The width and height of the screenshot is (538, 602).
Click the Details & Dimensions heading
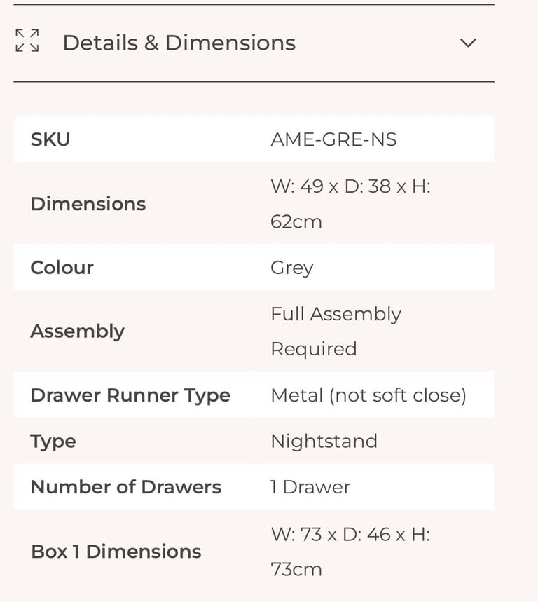pyautogui.click(x=179, y=43)
